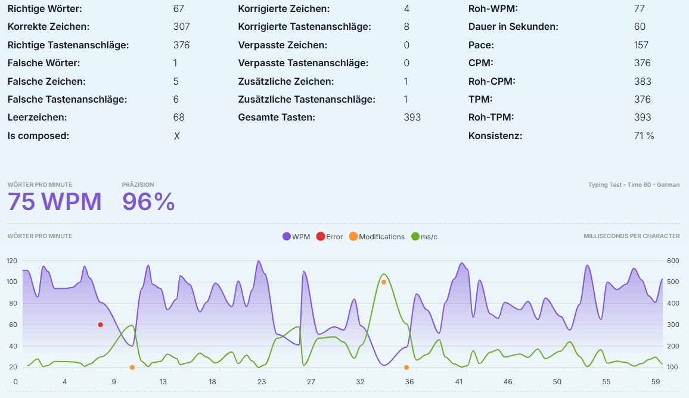
Task: Click the value 67 for Richtige Wörter
Action: 179,9
